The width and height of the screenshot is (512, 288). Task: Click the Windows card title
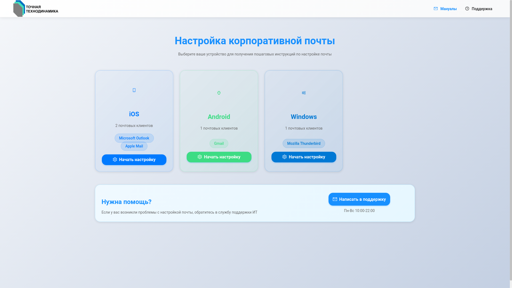(304, 117)
